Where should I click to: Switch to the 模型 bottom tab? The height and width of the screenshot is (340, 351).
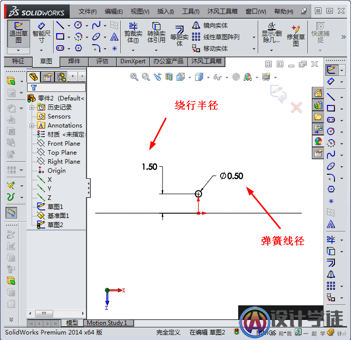click(72, 323)
